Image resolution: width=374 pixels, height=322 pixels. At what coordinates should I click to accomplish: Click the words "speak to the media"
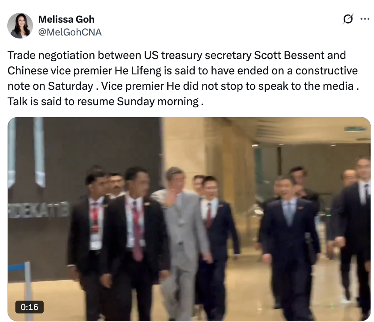[306, 86]
